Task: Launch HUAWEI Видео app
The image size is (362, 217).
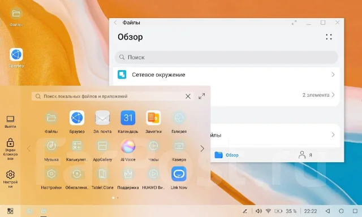Action: pyautogui.click(x=153, y=174)
